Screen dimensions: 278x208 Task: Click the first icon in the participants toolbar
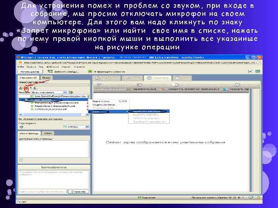tap(20, 88)
